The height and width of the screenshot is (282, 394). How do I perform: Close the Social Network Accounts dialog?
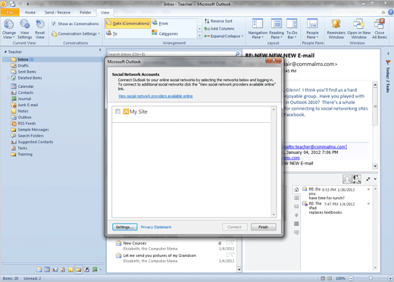(274, 61)
